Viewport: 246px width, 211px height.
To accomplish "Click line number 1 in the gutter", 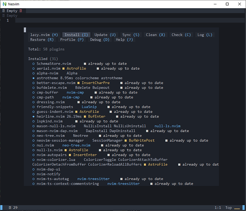I will pos(8,20).
